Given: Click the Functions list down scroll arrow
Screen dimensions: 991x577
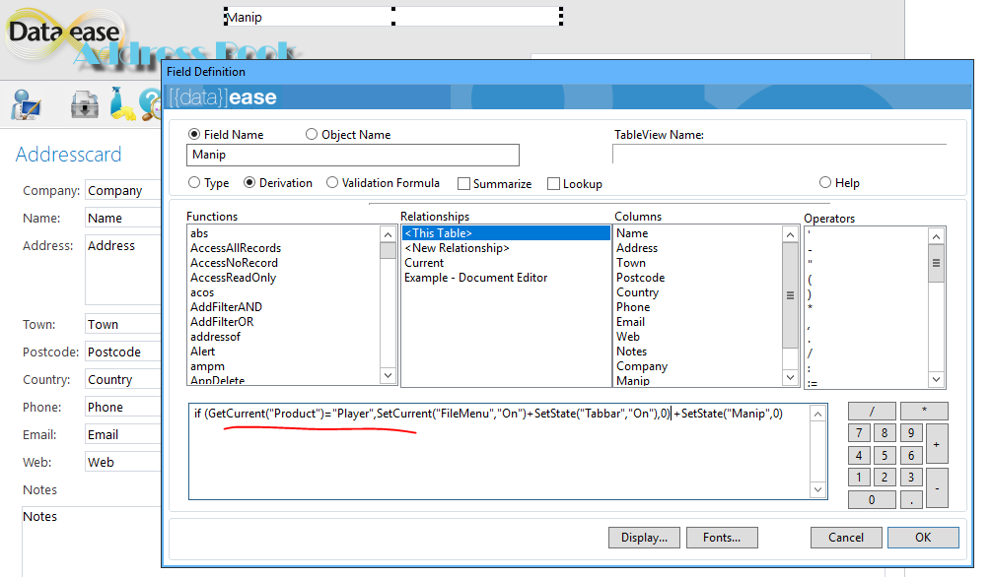Looking at the screenshot, I should pos(389,375).
